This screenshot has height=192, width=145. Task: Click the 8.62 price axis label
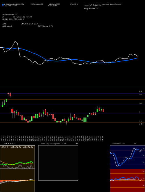(x=140, y=103)
